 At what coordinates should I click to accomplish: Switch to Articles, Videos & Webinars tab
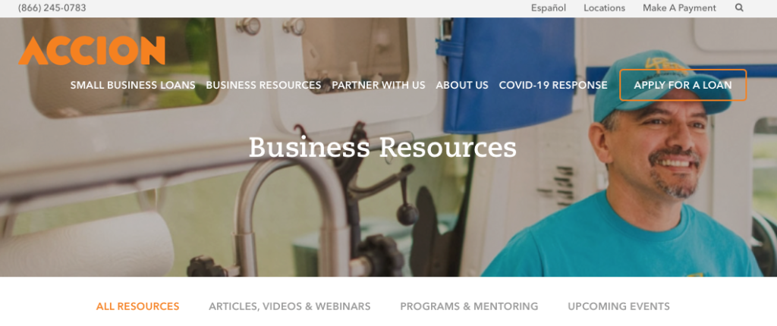coord(289,306)
